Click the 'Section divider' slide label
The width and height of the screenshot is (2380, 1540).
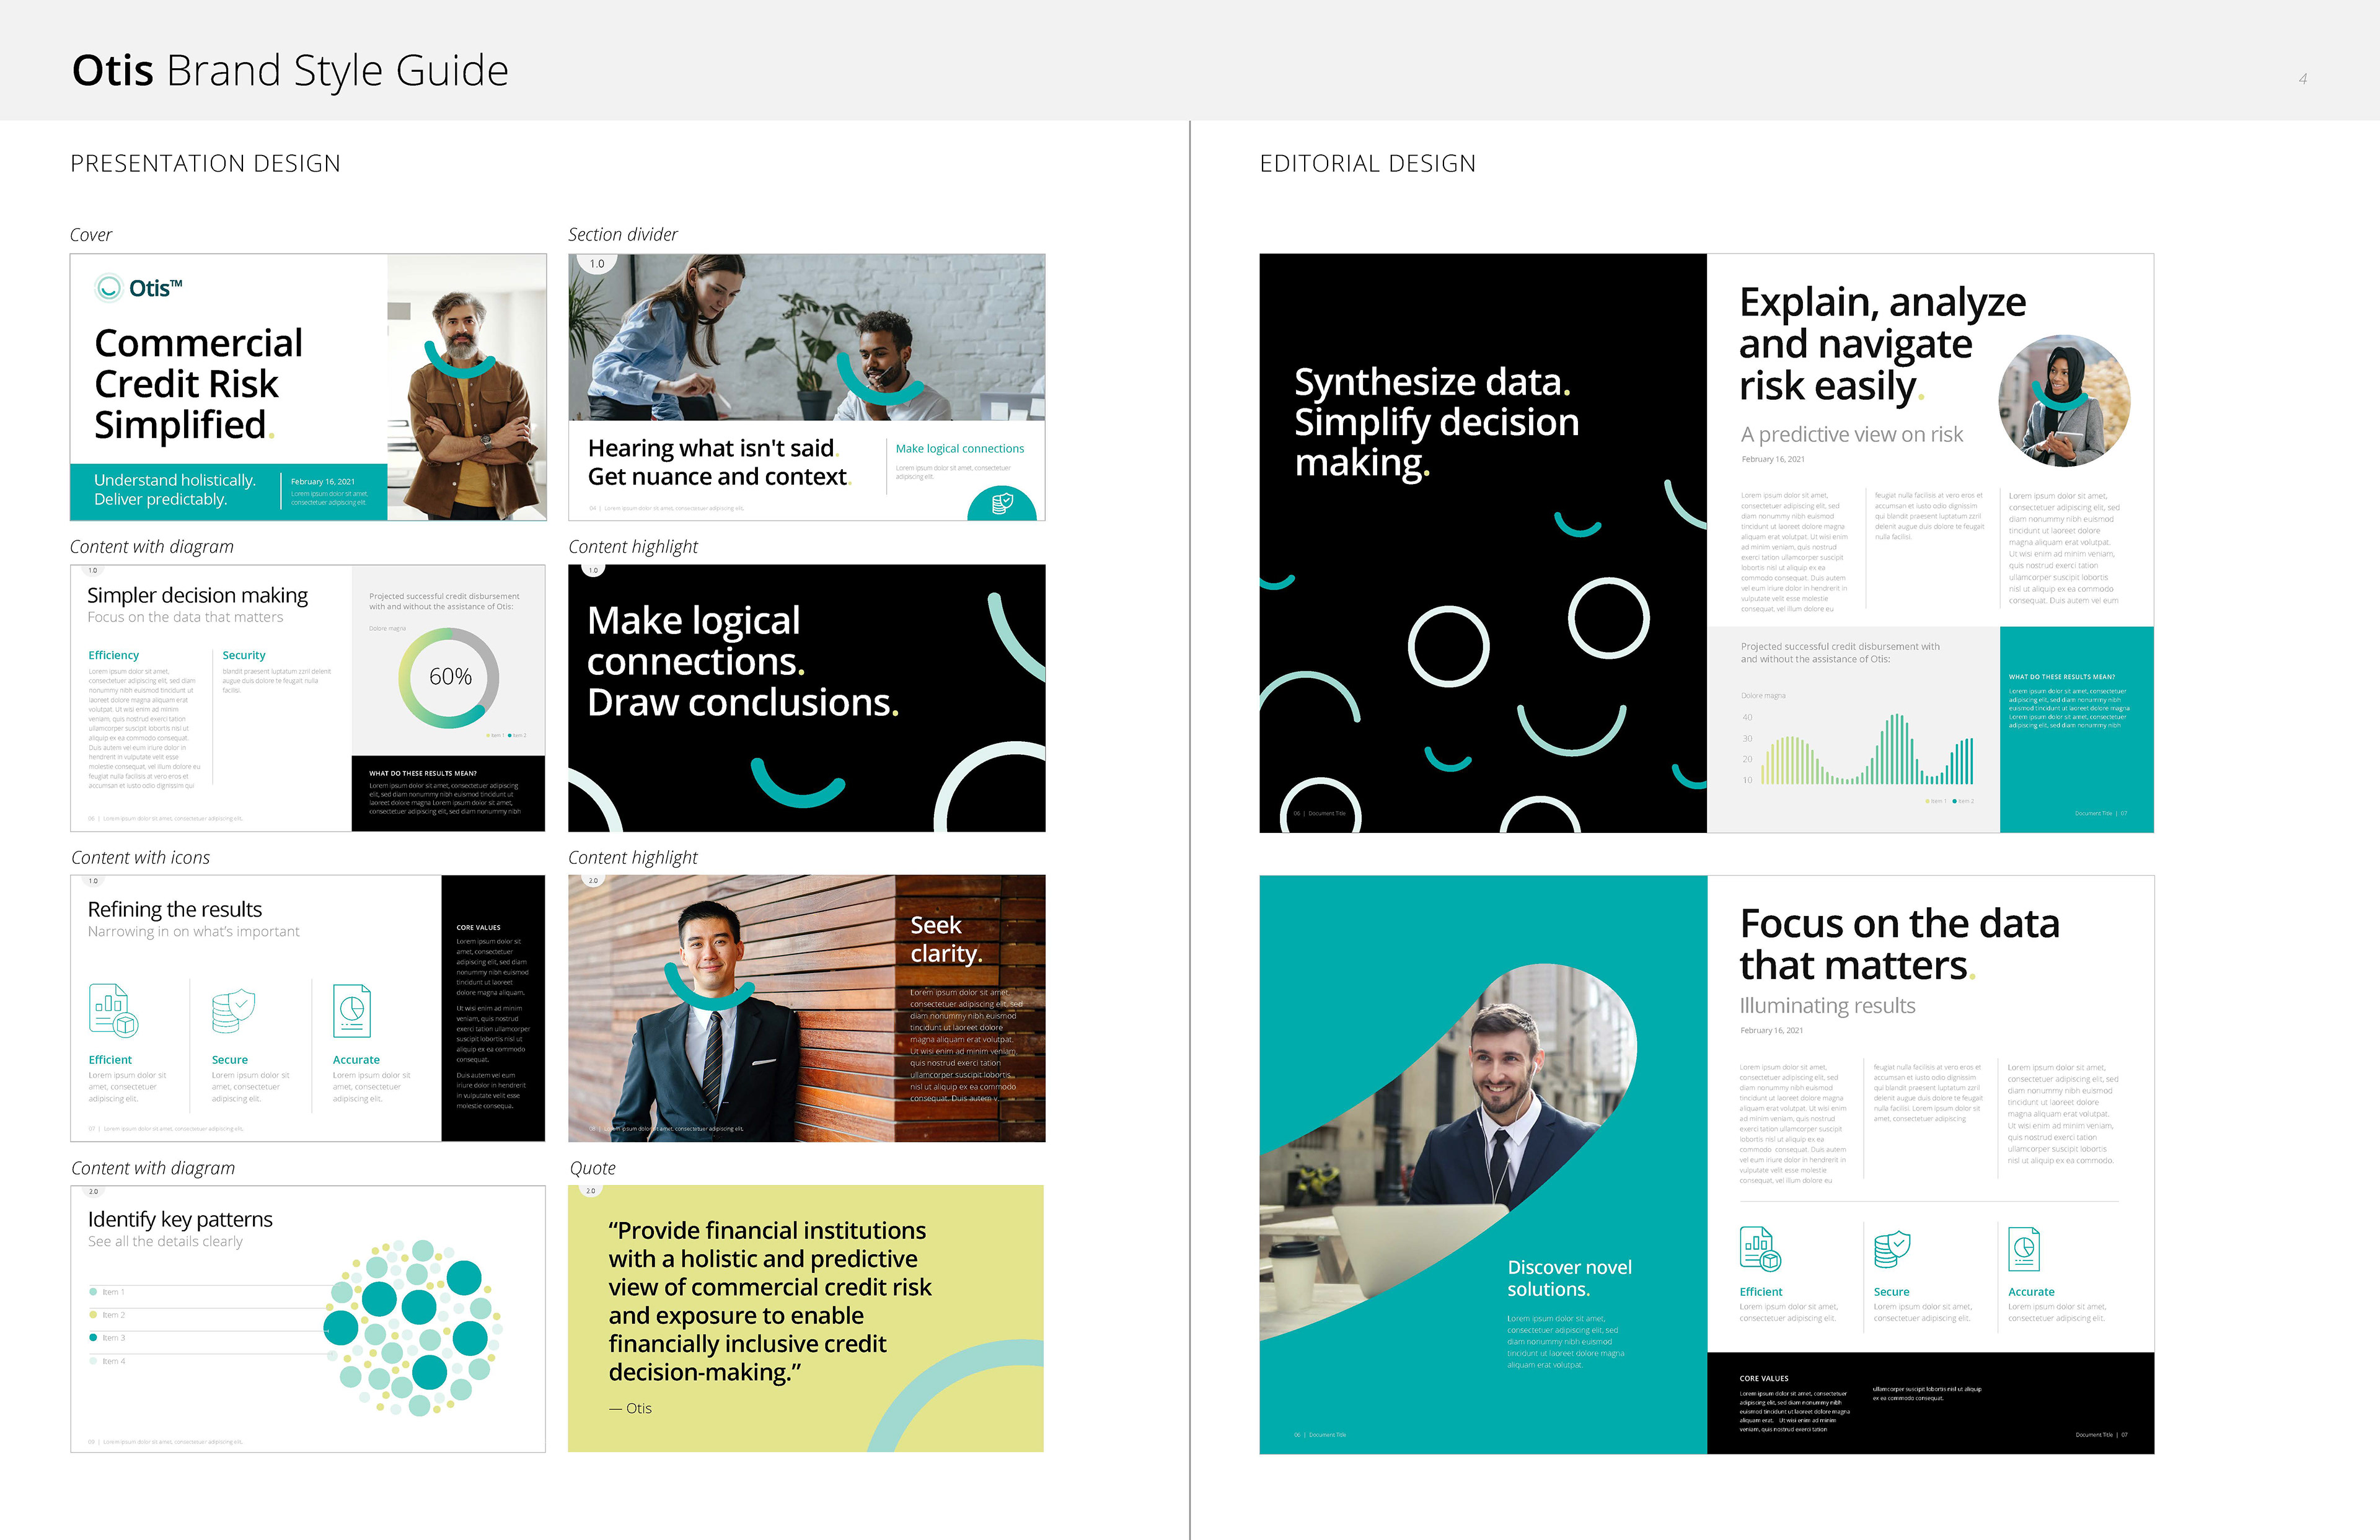coord(622,235)
